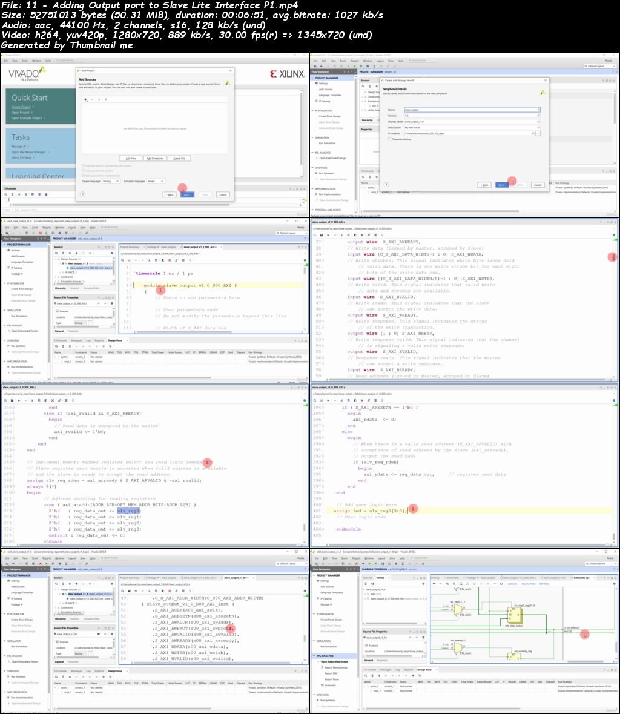Toggle the Enabled checkbox in the S00_AXI_inst code window

point(58,642)
